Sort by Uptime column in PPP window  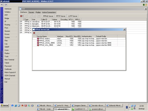click(x=56, y=20)
